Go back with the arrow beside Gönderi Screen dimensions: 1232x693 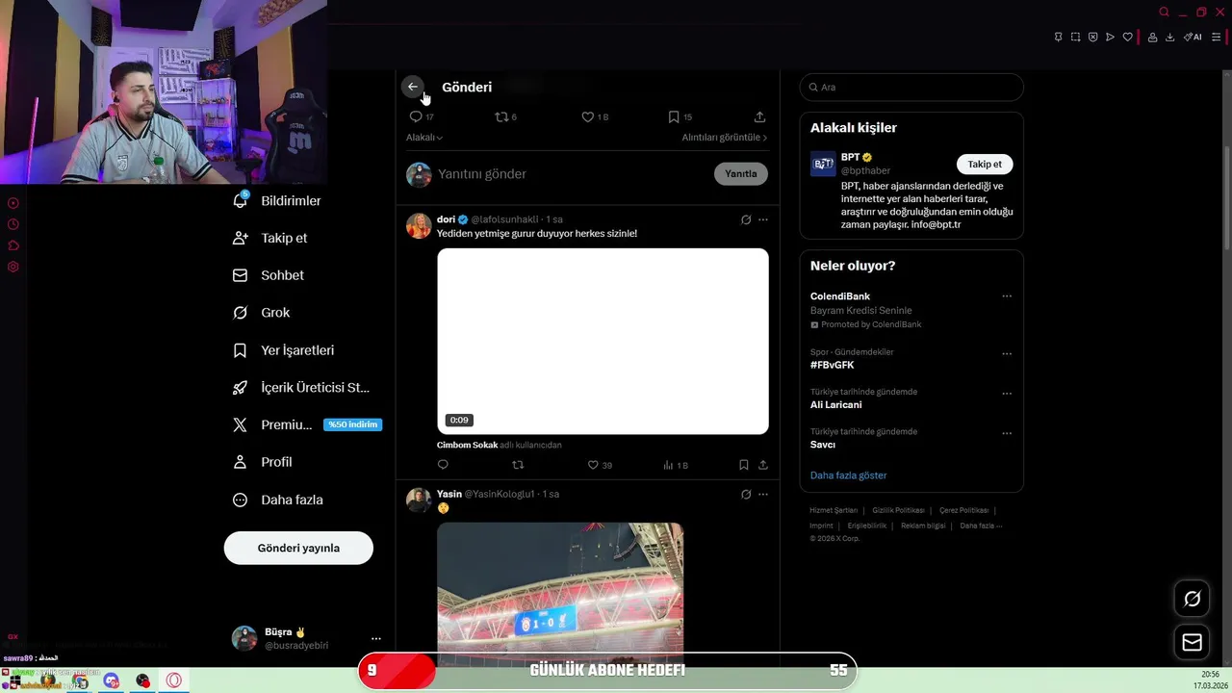[x=413, y=87]
